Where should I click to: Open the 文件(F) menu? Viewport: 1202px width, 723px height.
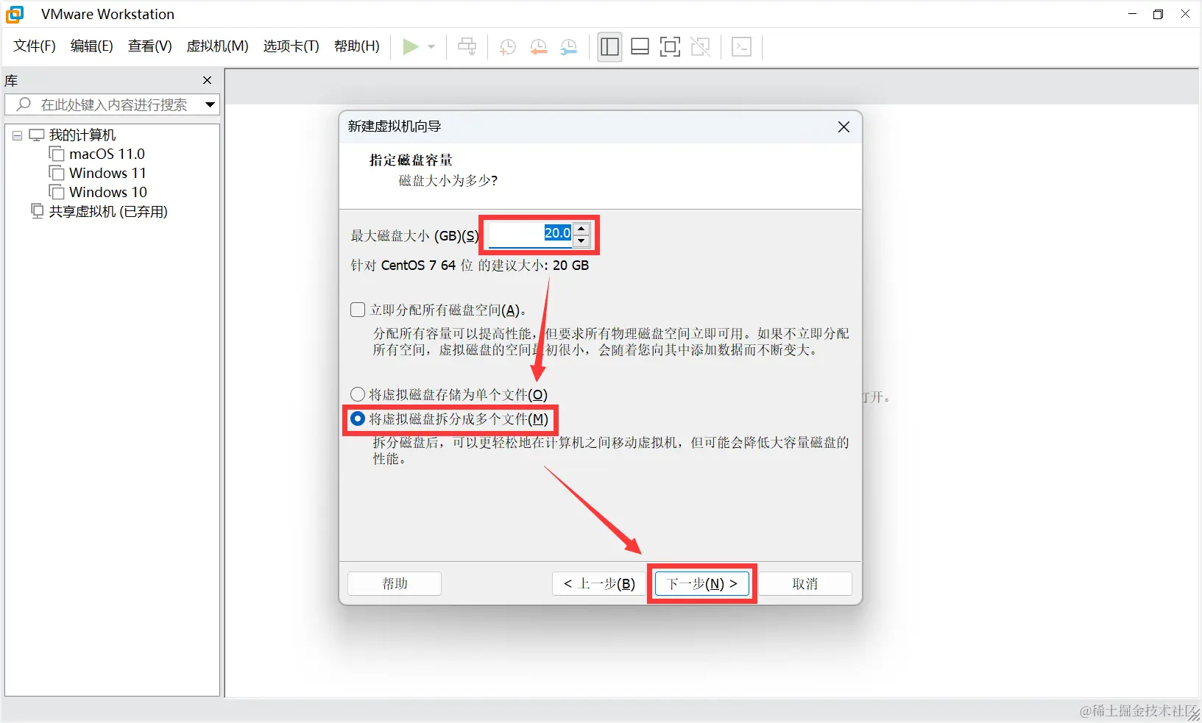(35, 46)
